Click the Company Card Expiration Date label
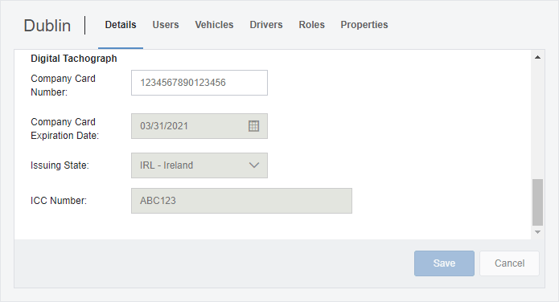 [65, 129]
